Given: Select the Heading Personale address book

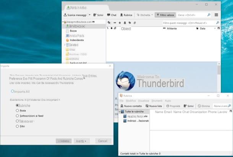Looking at the screenshot, I should coord(135,117).
